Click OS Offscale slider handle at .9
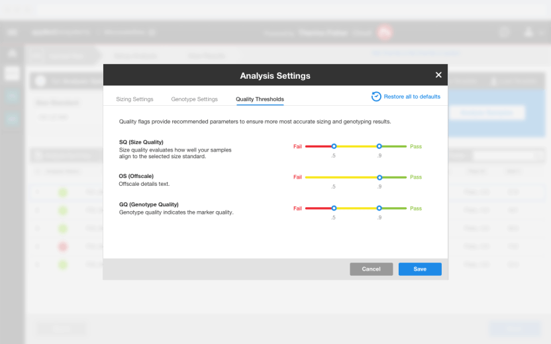This screenshot has width=551, height=344. point(379,177)
